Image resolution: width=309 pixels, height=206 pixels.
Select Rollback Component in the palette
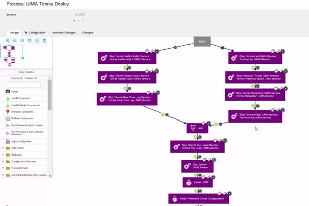point(24,118)
